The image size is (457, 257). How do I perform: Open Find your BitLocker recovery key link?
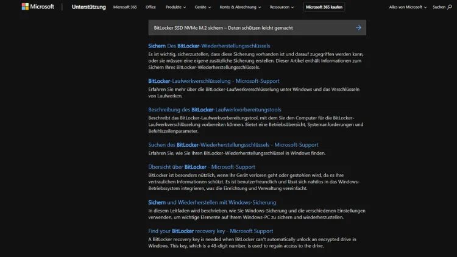tap(210, 231)
